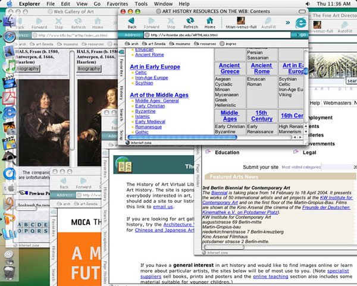
Task: Open 'Chinese and Japanese Art' link
Action: pyautogui.click(x=164, y=230)
